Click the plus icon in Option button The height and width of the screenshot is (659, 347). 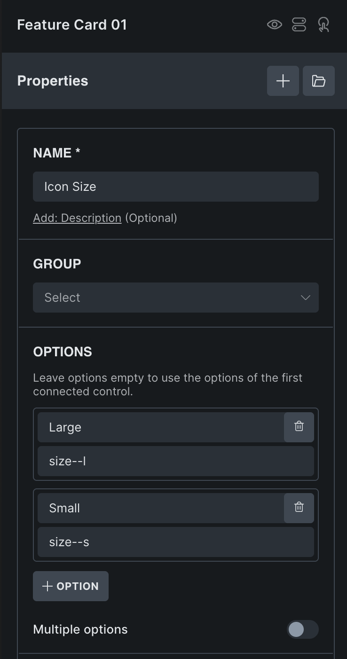point(47,586)
